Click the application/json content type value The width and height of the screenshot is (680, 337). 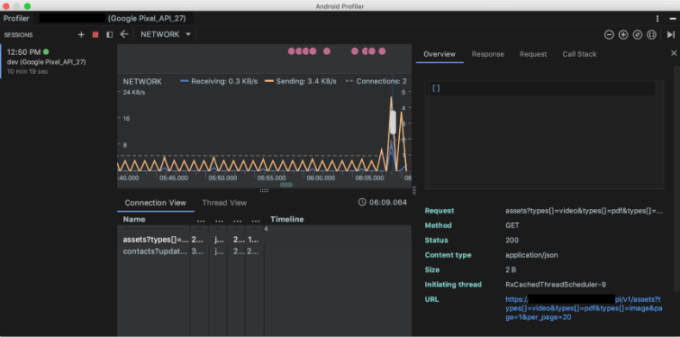click(x=531, y=255)
